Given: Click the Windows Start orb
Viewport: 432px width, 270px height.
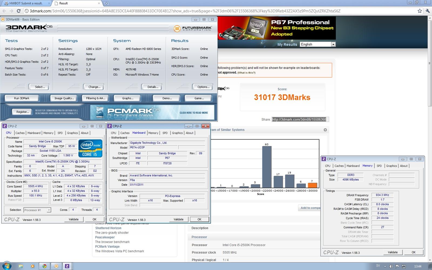Looking at the screenshot, I should point(6,266).
